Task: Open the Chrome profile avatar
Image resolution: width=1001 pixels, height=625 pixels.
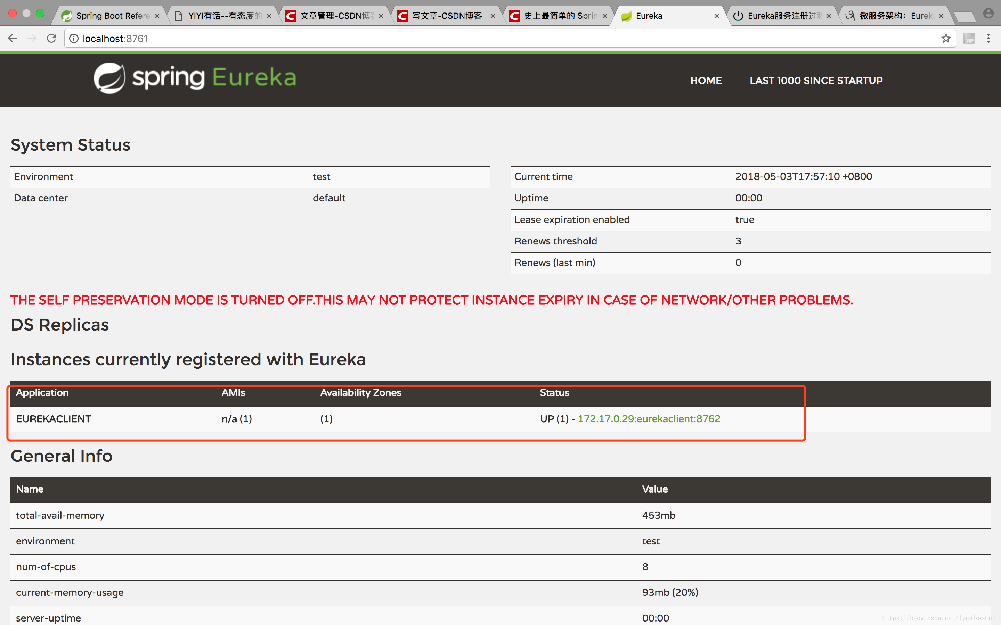Action: pyautogui.click(x=988, y=13)
